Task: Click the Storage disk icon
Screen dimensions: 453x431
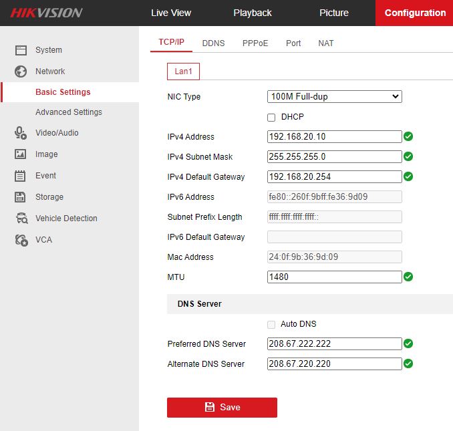Action: [x=21, y=197]
